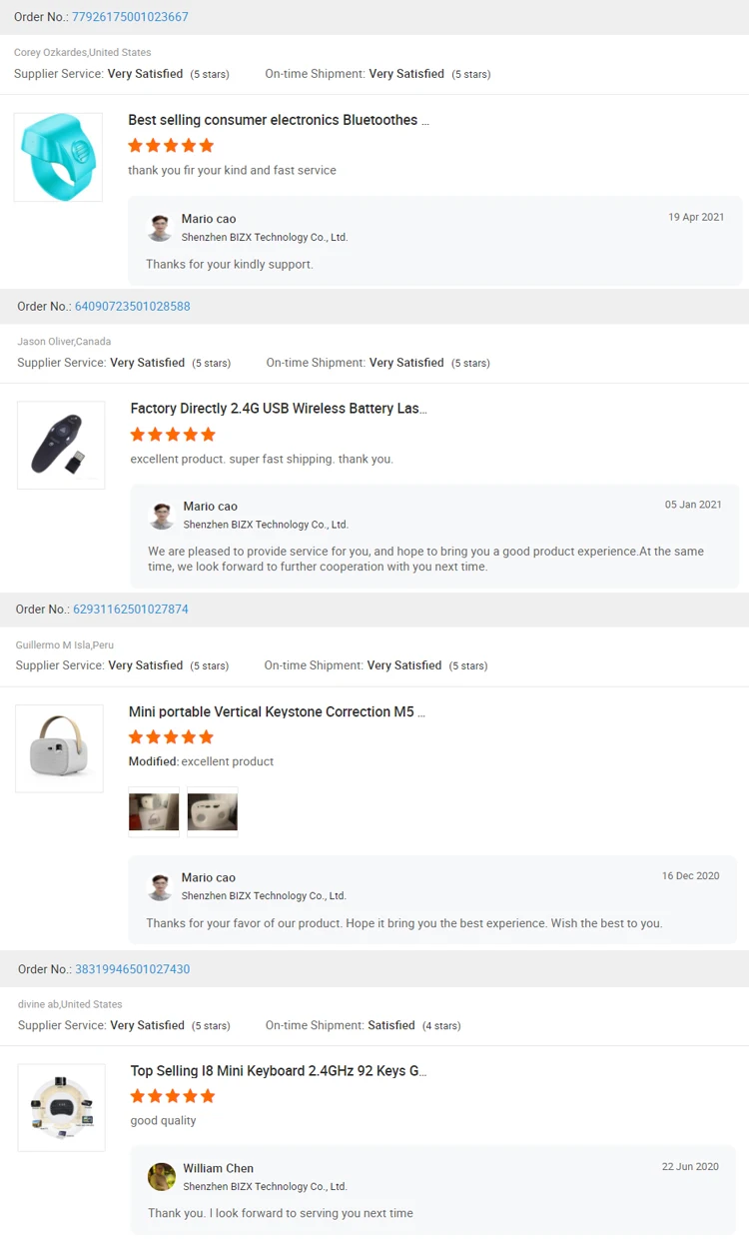The width and height of the screenshot is (749, 1250).
Task: Open order number 64090723501028588 link
Action: [132, 307]
